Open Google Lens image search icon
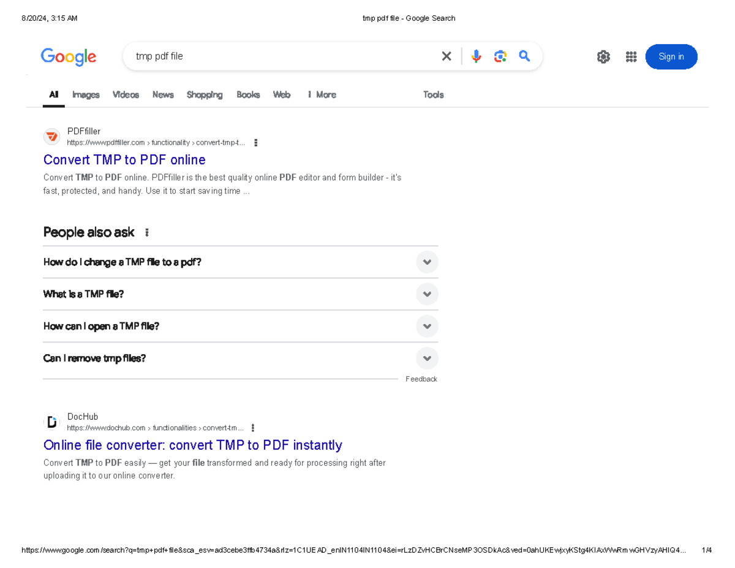 pos(500,56)
